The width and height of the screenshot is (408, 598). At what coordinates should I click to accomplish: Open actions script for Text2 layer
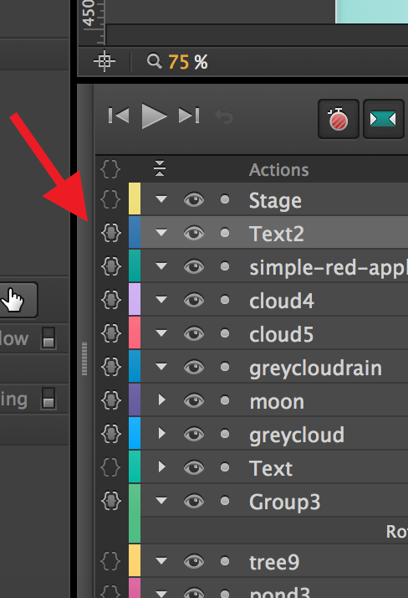pyautogui.click(x=111, y=233)
